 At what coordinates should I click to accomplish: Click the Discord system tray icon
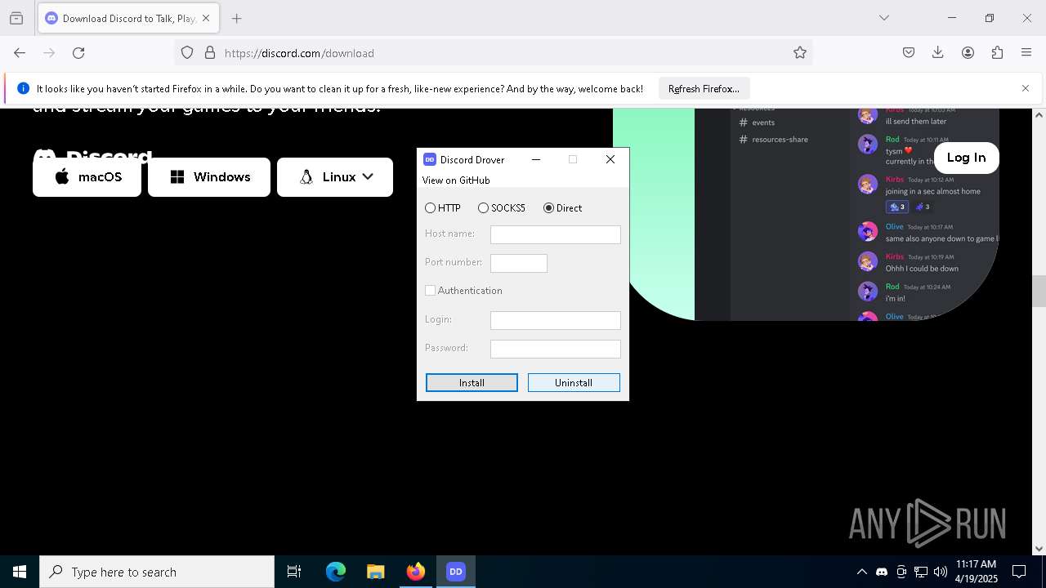[x=882, y=572]
